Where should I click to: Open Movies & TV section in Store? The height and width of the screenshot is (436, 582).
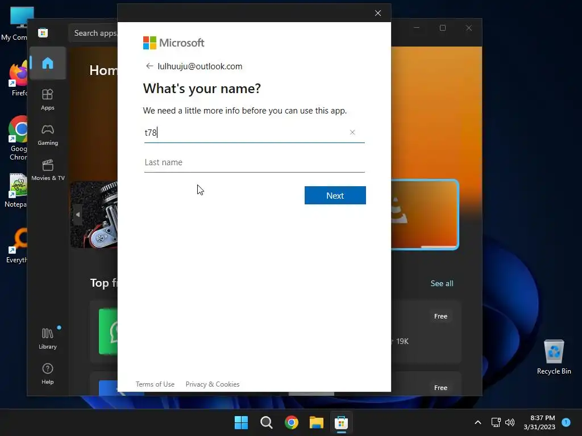pos(48,170)
